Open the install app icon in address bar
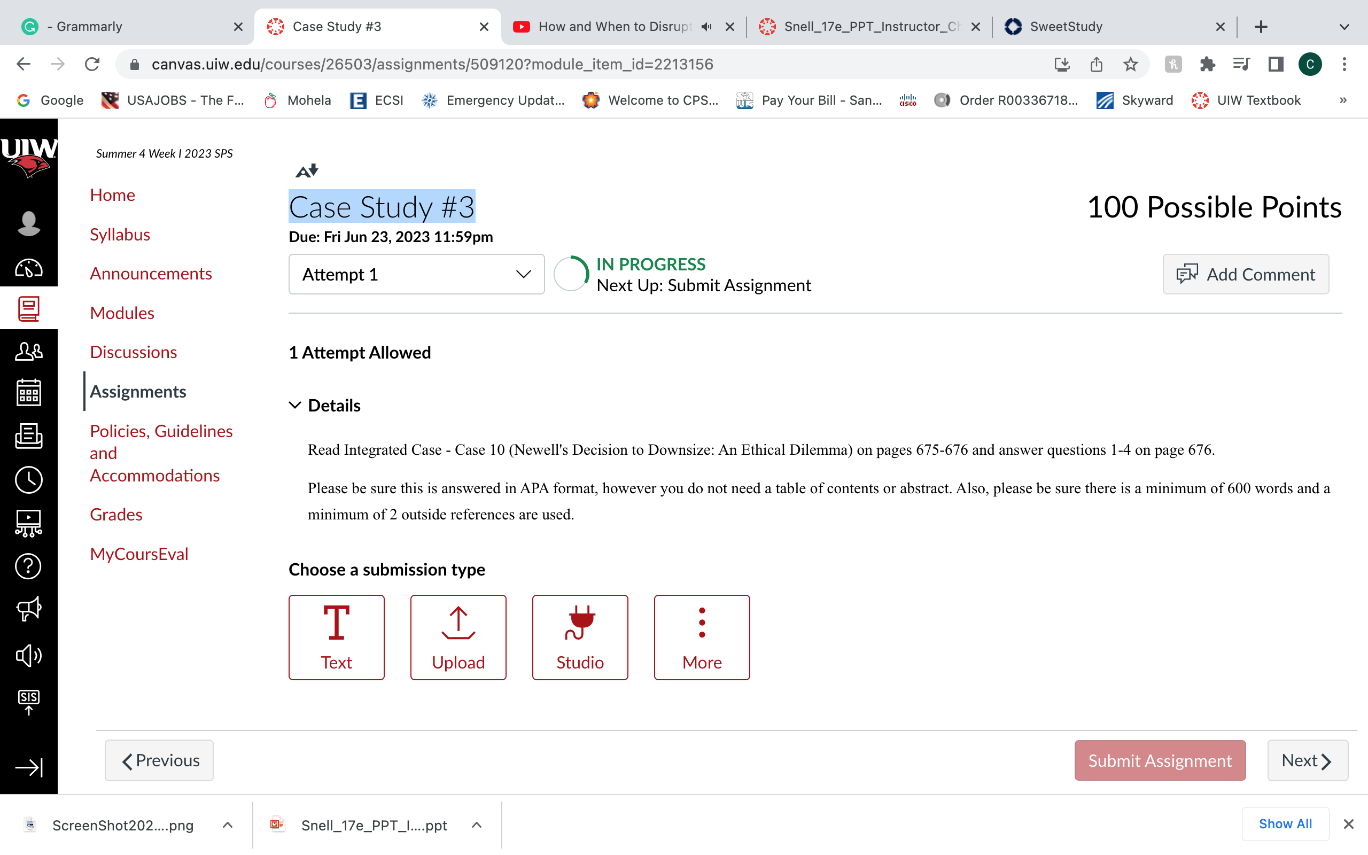 (1062, 65)
